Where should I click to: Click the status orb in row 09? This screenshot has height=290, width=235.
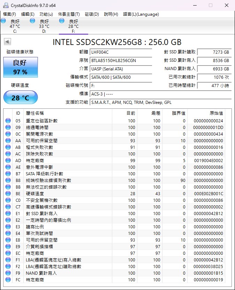(8, 127)
